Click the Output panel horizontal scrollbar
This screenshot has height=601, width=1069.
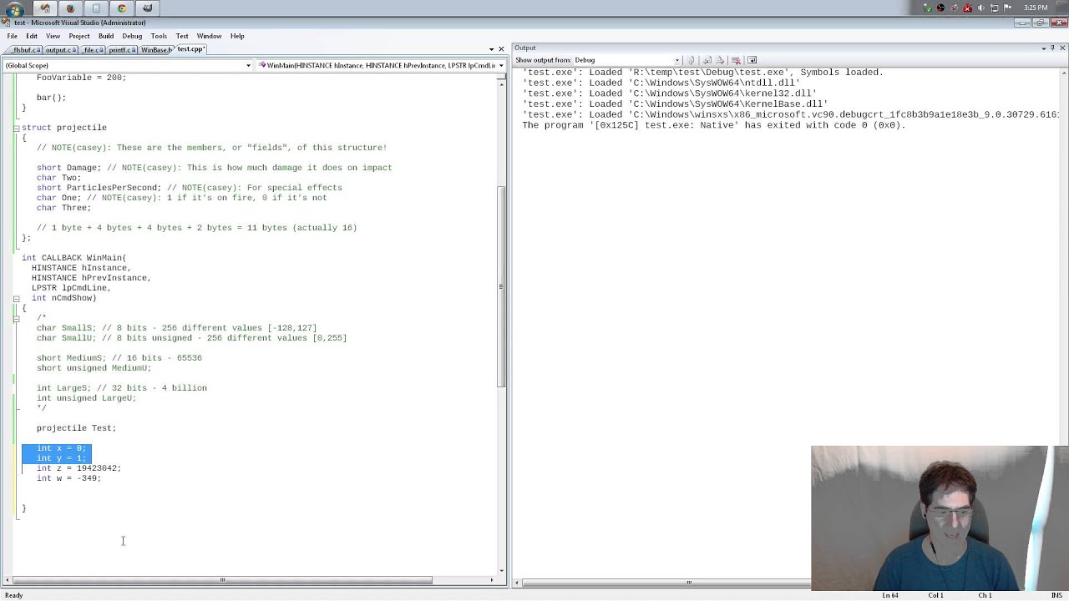click(x=688, y=583)
